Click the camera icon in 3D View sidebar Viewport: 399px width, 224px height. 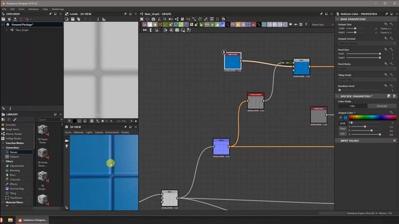click(x=67, y=141)
